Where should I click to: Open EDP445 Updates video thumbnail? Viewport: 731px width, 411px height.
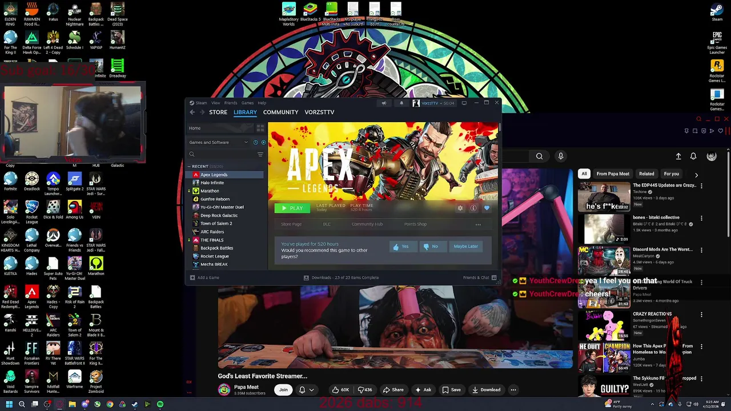coord(604,197)
